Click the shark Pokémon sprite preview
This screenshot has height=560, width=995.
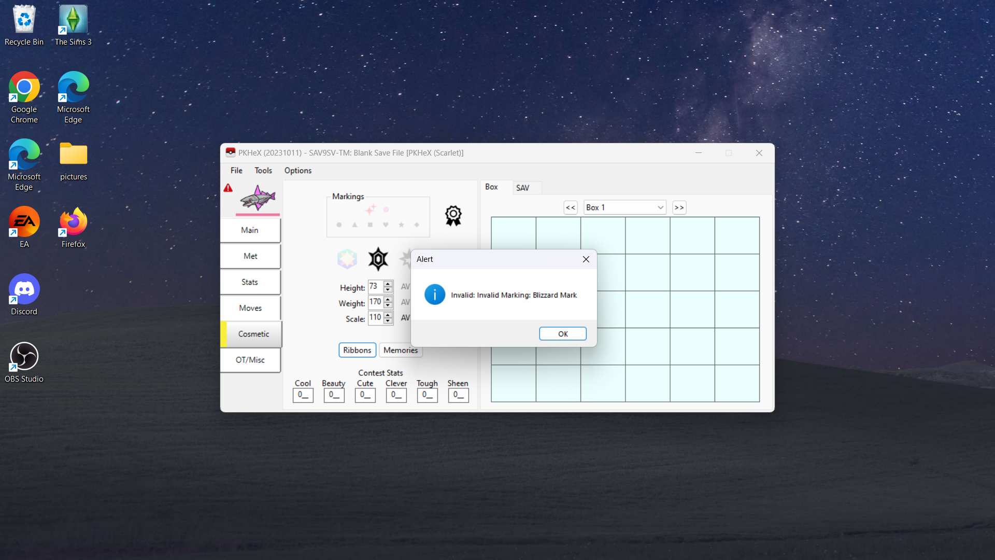258,198
